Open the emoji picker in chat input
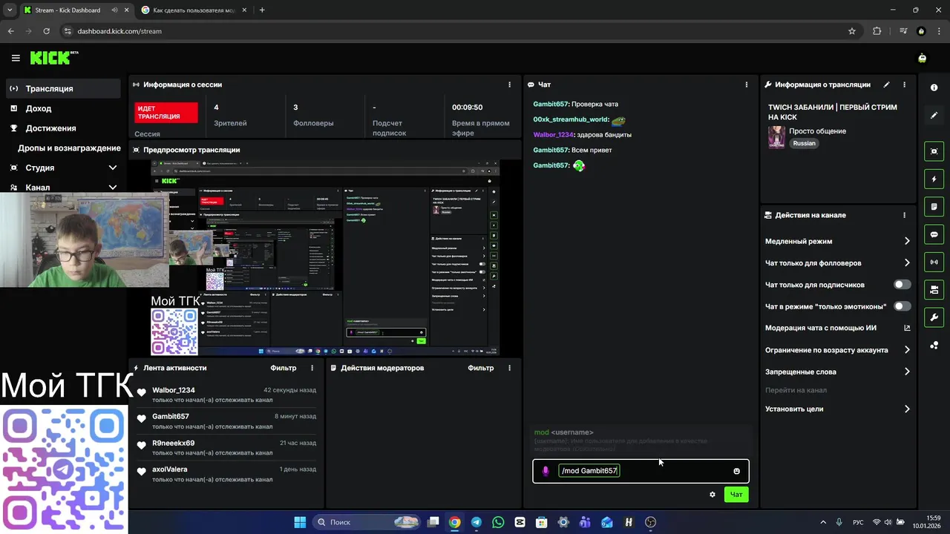This screenshot has height=534, width=950. (736, 471)
